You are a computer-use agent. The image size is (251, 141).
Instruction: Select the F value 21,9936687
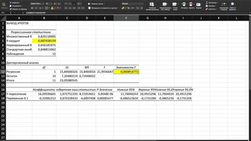(105, 72)
